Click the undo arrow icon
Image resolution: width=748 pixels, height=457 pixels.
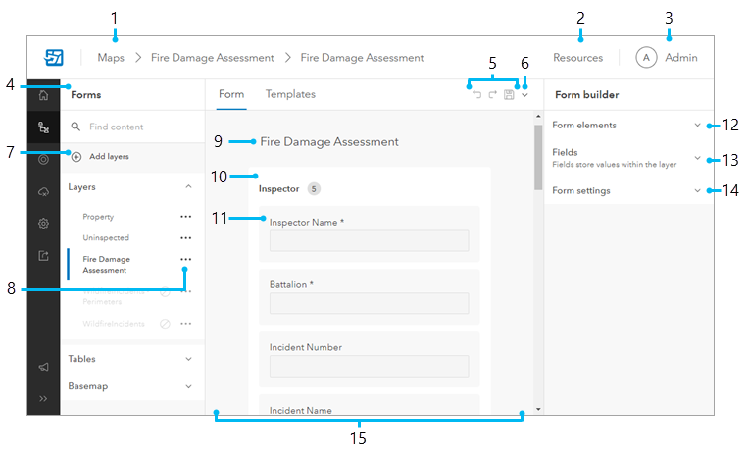[476, 95]
